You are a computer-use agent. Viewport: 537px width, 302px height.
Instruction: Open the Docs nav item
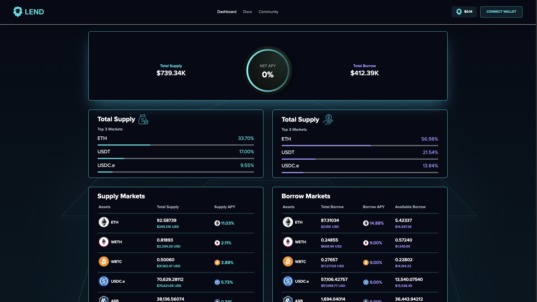point(247,12)
